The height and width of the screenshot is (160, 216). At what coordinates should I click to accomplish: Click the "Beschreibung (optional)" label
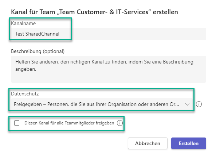[x=38, y=51]
